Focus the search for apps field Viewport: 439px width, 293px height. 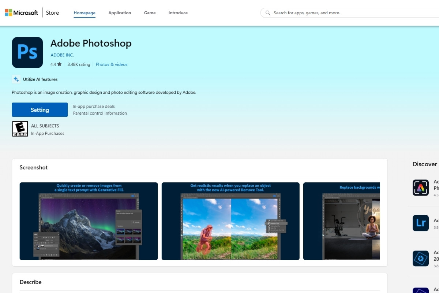[351, 13]
